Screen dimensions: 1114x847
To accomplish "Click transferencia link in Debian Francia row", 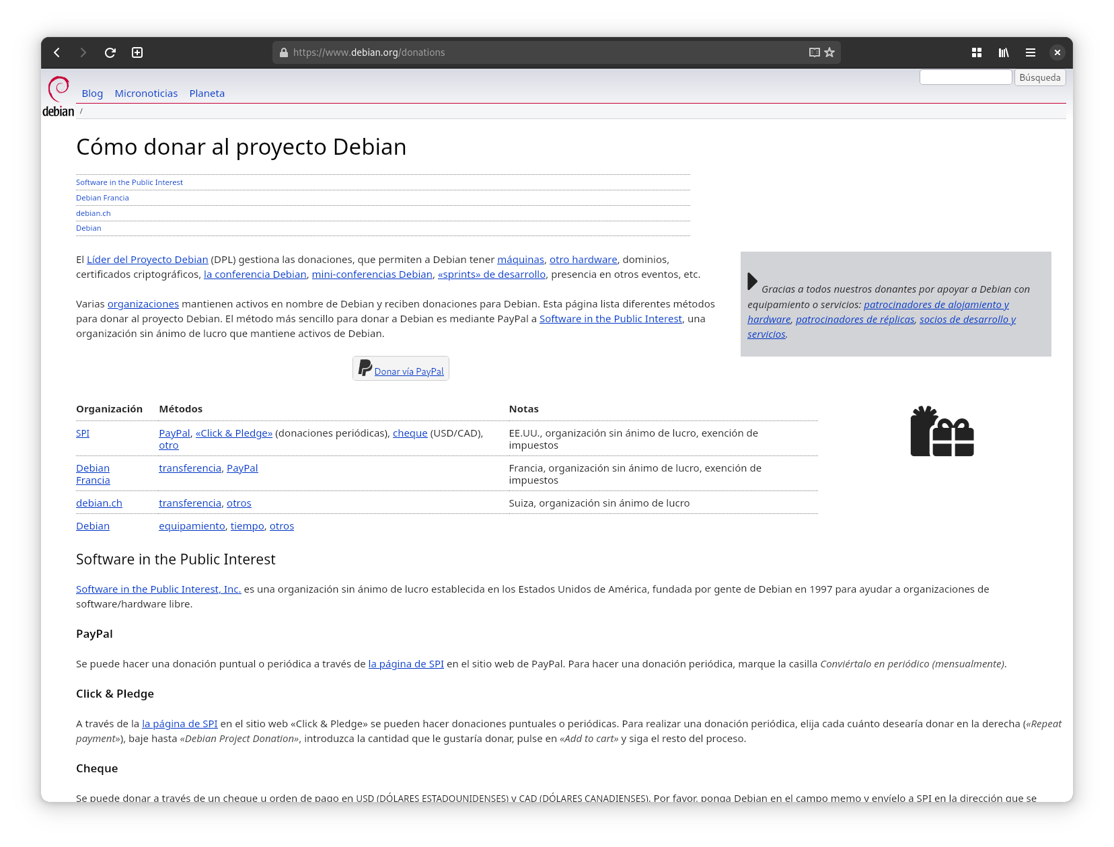I will coord(190,468).
